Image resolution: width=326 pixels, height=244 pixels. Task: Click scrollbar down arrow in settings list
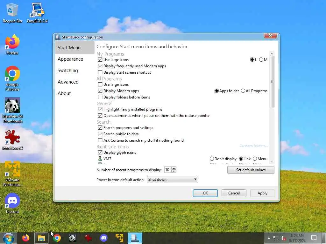click(x=272, y=161)
